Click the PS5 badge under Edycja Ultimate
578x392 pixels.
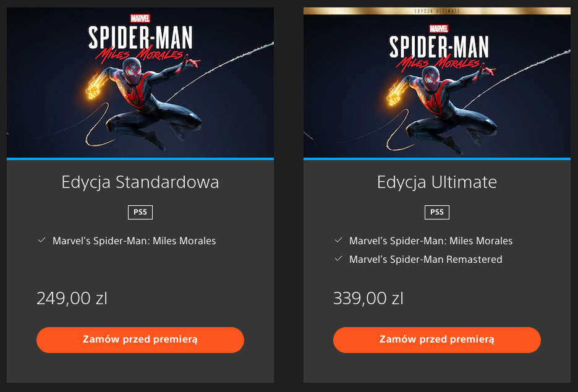click(437, 212)
